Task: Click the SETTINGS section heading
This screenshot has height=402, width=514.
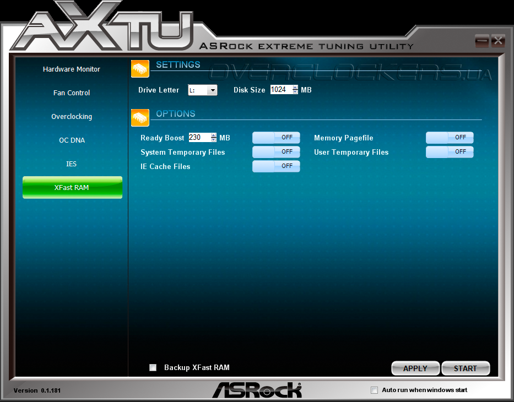Action: [178, 64]
